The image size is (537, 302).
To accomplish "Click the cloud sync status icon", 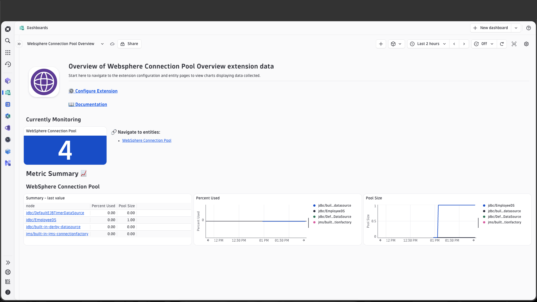I will click(112, 44).
